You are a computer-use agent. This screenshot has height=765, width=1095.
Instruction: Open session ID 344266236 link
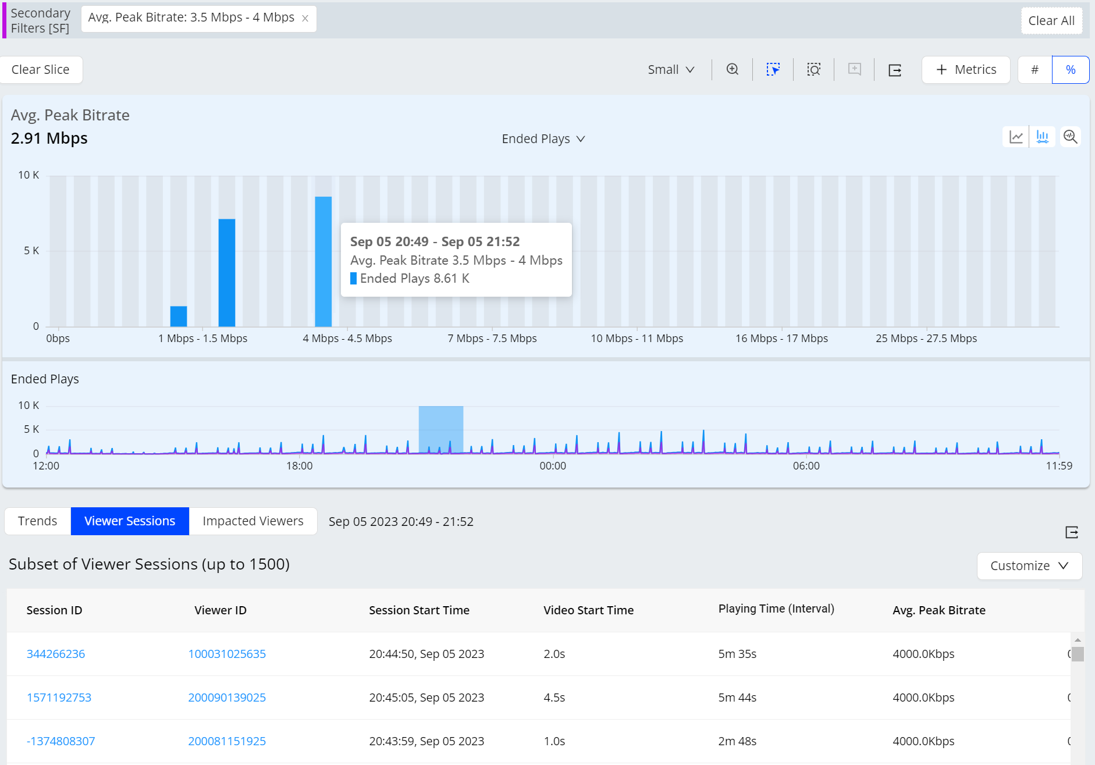pyautogui.click(x=56, y=654)
